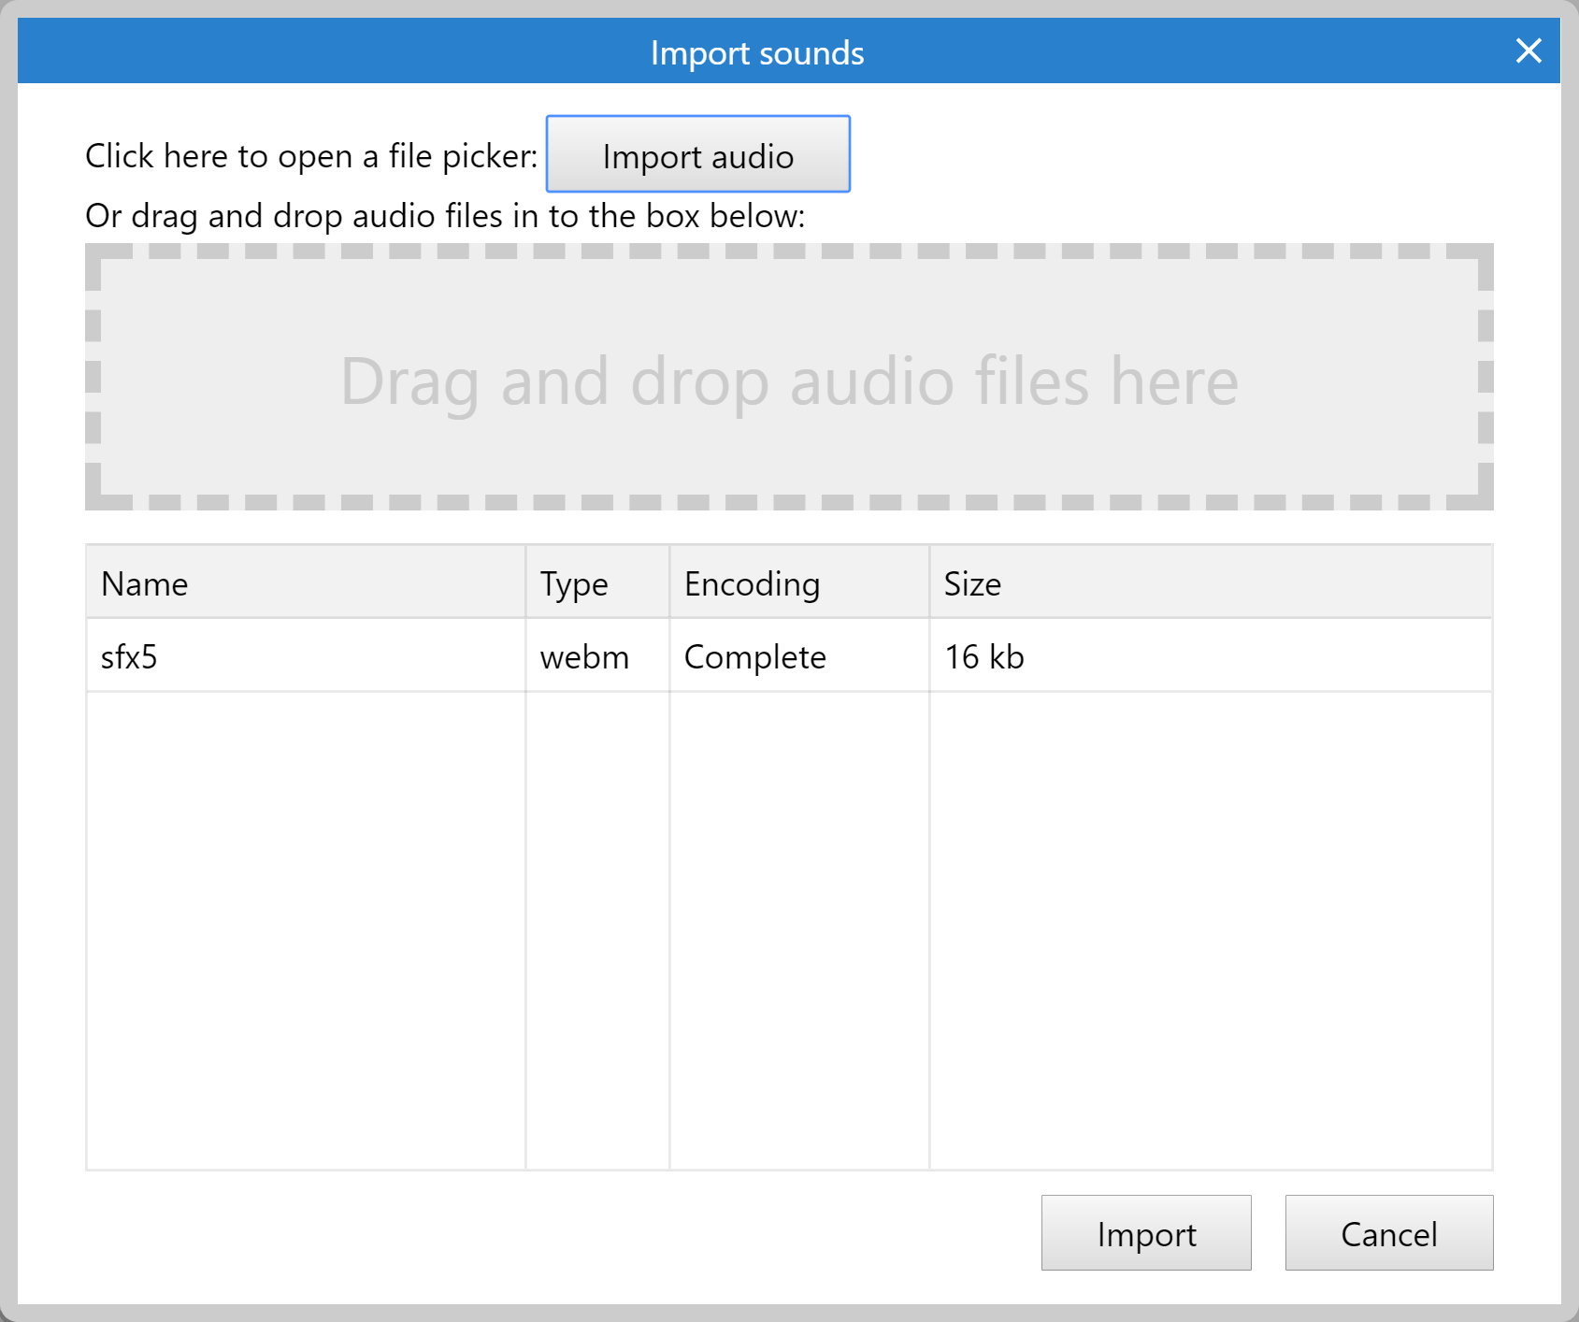Click the Type column header
The width and height of the screenshot is (1579, 1322).
pos(574,582)
